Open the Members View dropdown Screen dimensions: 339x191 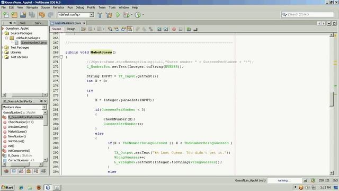pos(44,107)
